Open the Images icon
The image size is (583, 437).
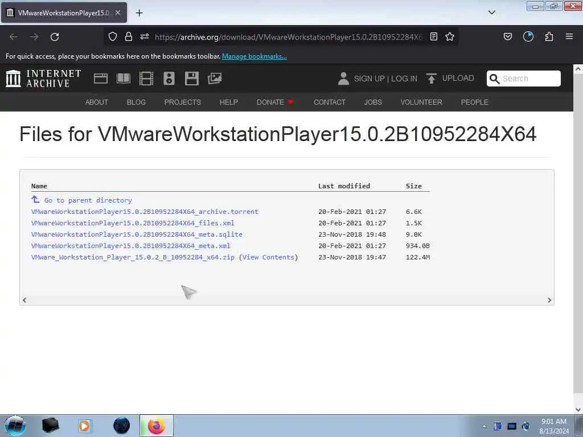coord(215,79)
